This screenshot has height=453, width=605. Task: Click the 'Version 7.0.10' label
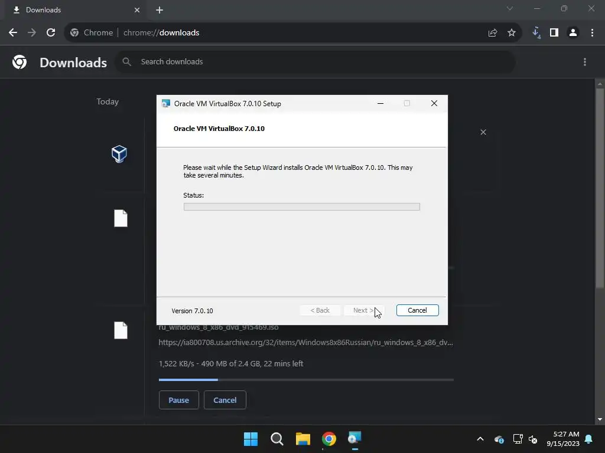192,311
